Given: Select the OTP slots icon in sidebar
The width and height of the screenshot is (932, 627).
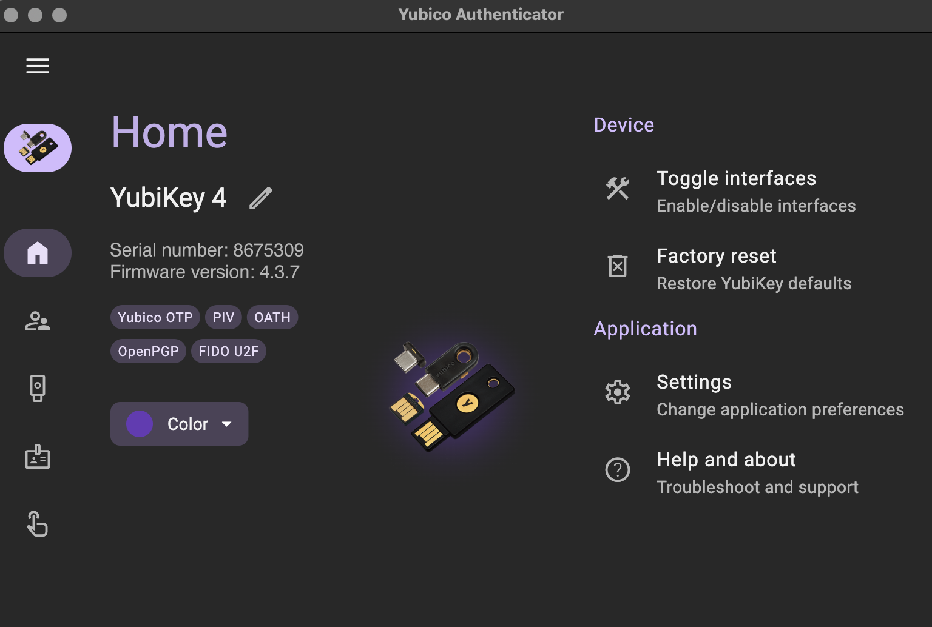Looking at the screenshot, I should [x=38, y=388].
